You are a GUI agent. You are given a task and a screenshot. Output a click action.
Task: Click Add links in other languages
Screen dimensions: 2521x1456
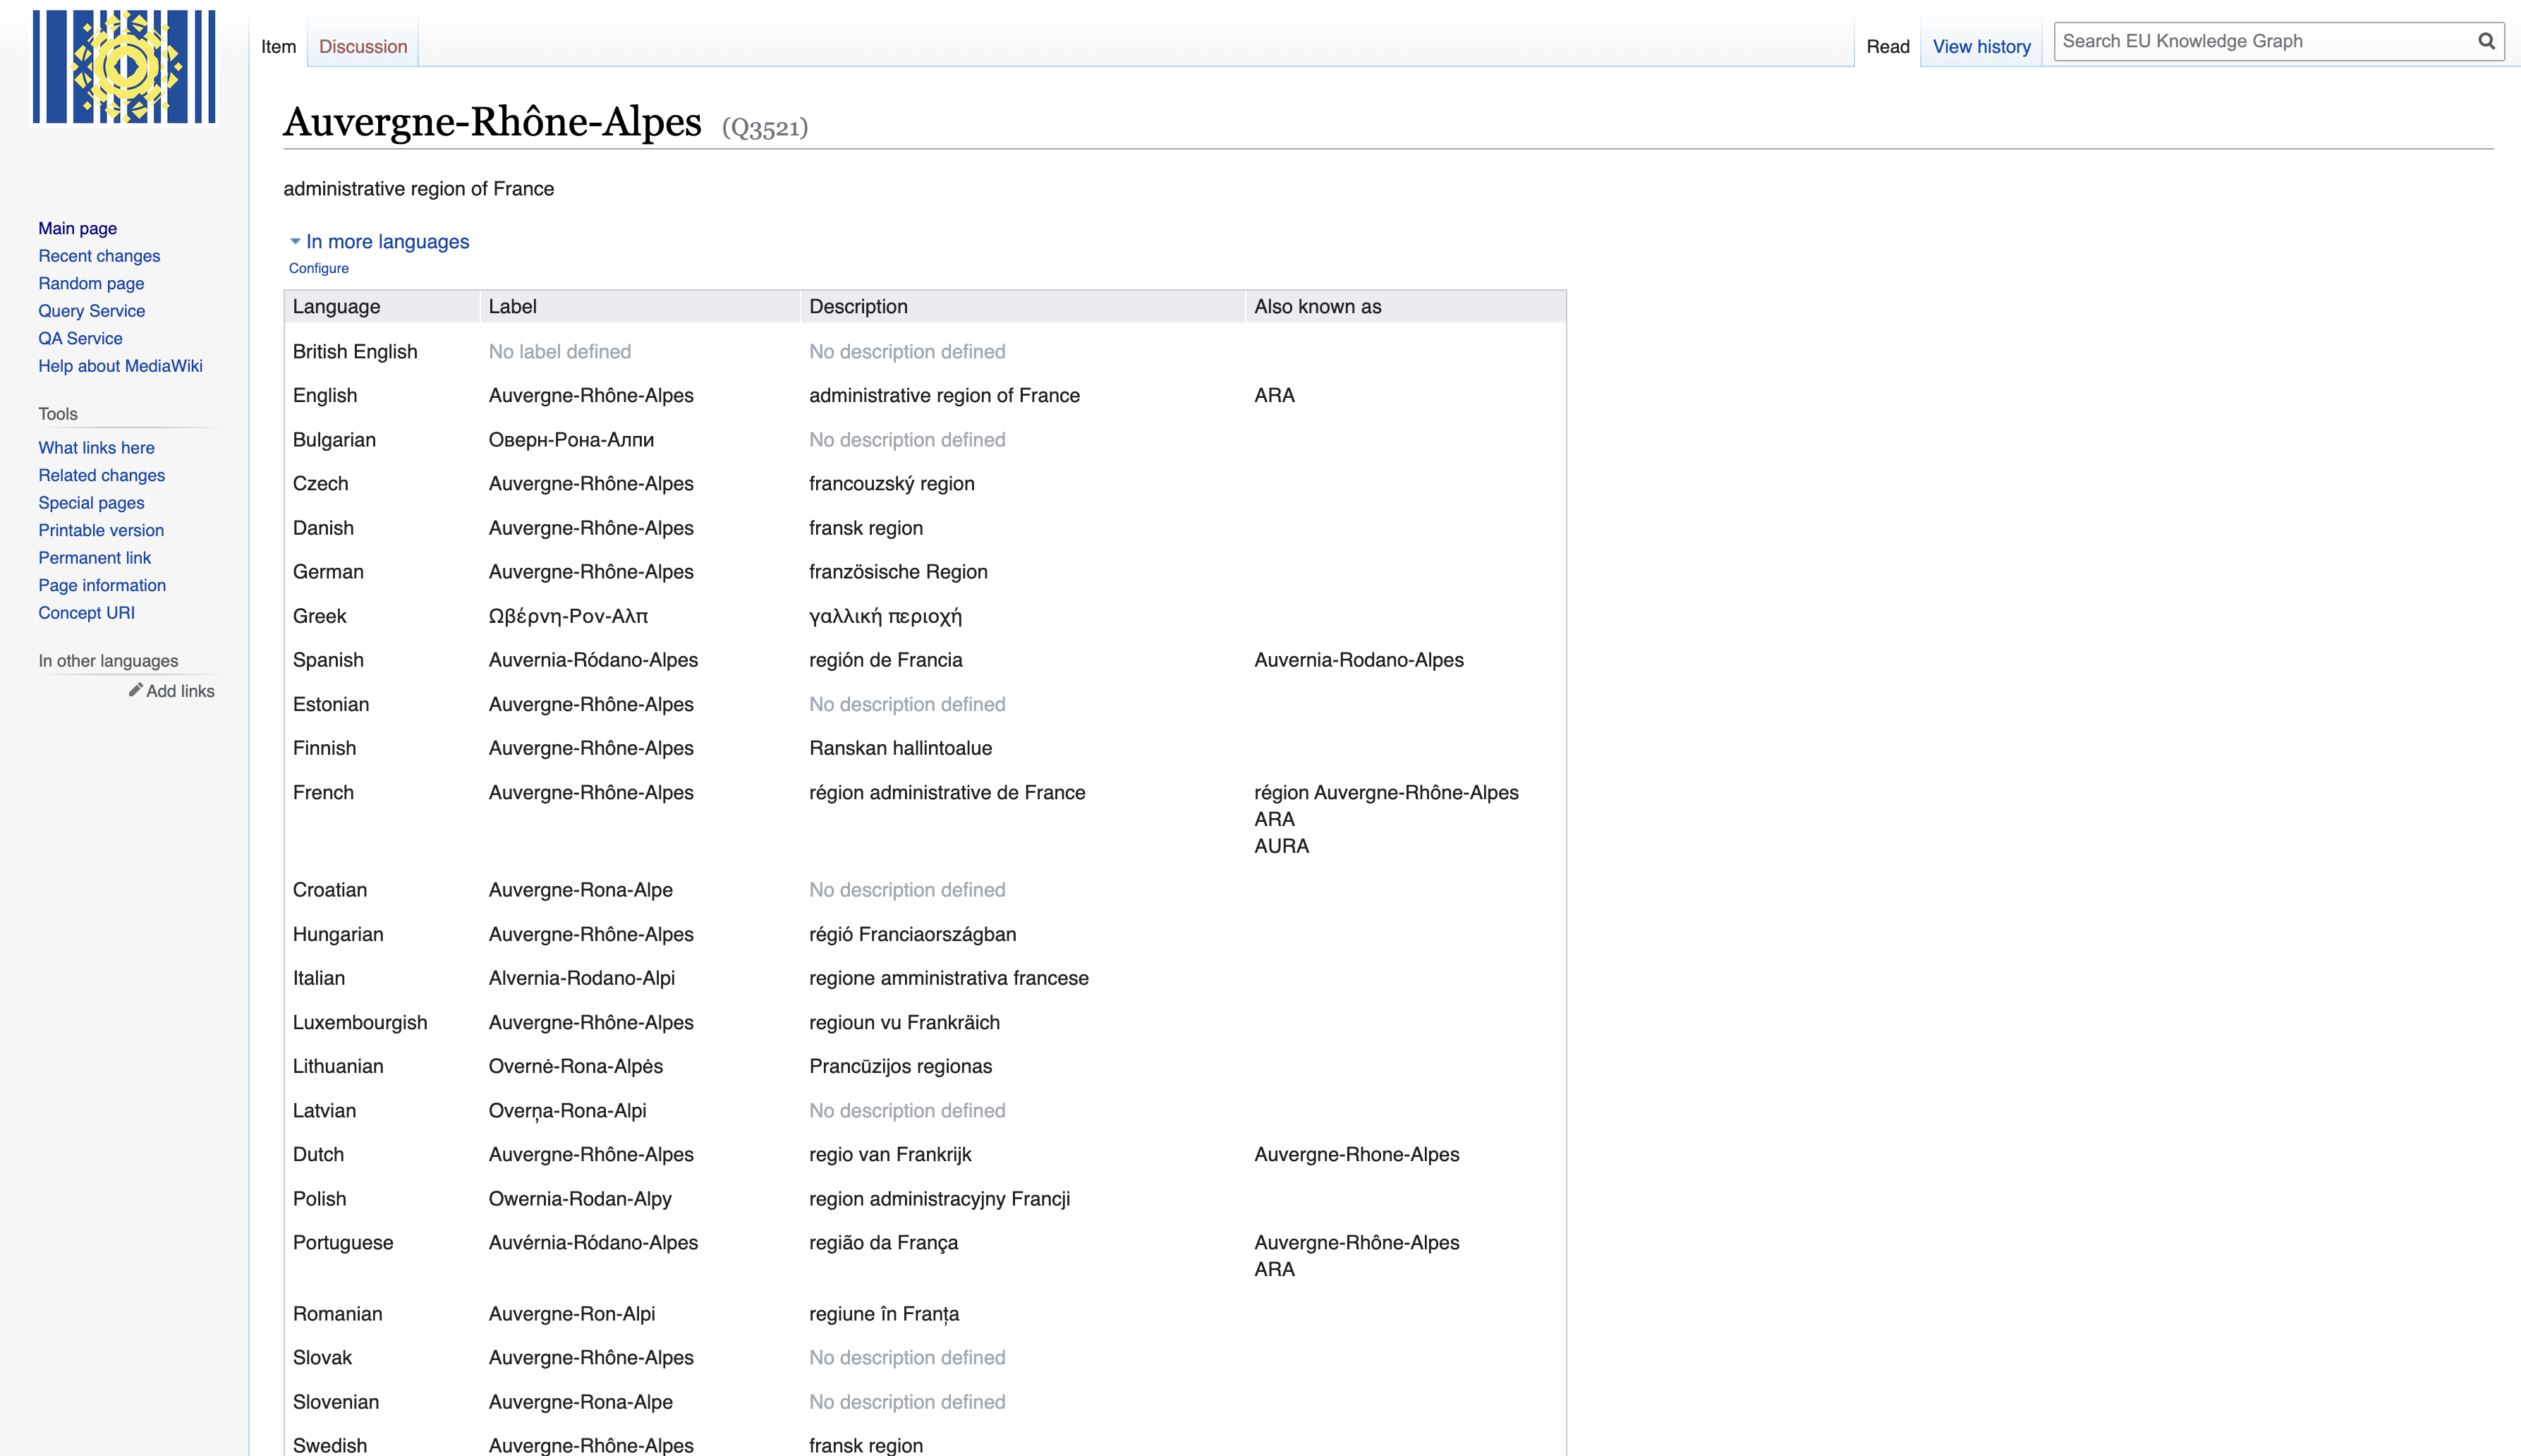click(x=180, y=691)
